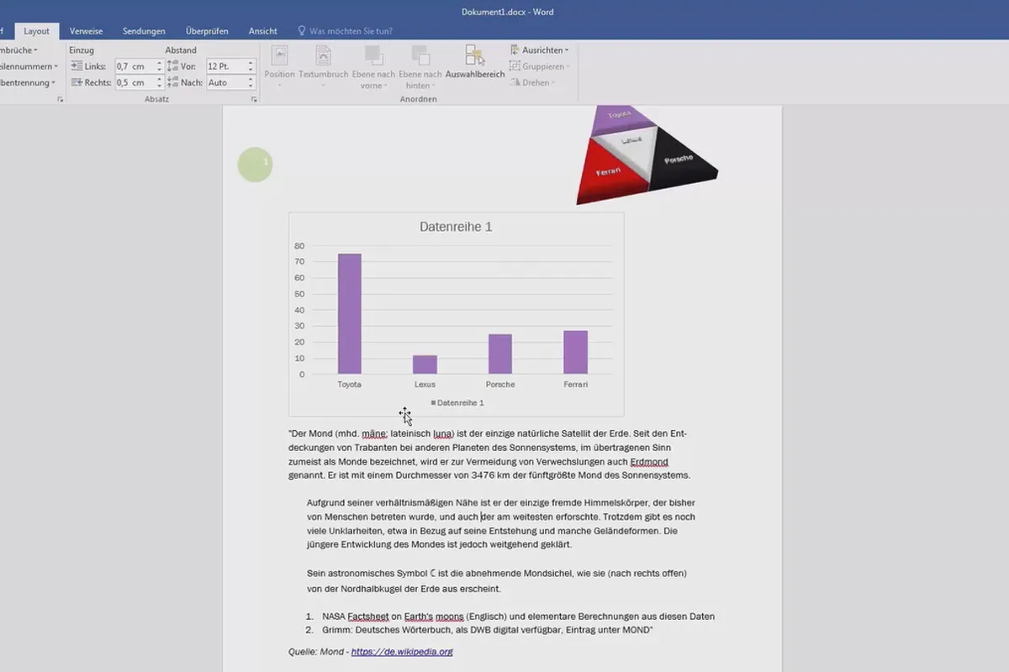The width and height of the screenshot is (1009, 672).
Task: Click the paragraph starting 'Sein astronomisches Symbol'
Action: click(497, 580)
